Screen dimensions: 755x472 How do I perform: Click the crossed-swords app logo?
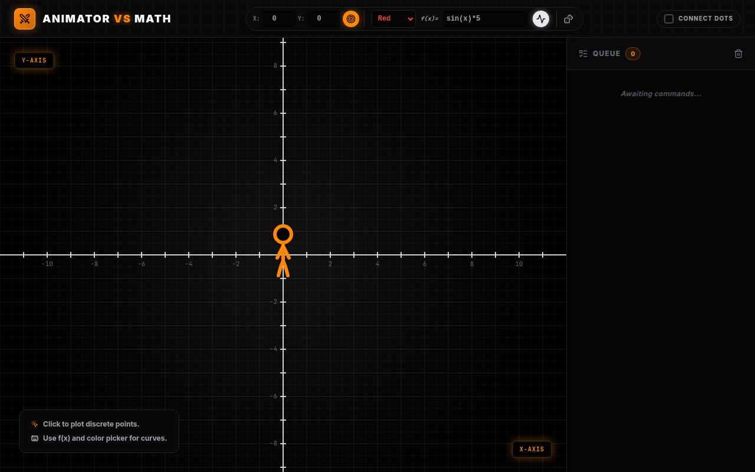coord(25,19)
